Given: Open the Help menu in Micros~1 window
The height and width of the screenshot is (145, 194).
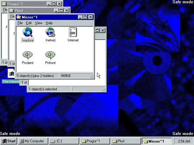Looking at the screenshot, I should point(49,23).
